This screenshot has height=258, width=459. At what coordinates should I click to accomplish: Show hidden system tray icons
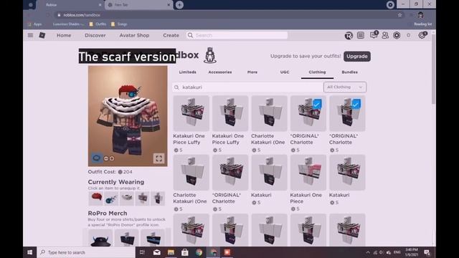[368, 252]
